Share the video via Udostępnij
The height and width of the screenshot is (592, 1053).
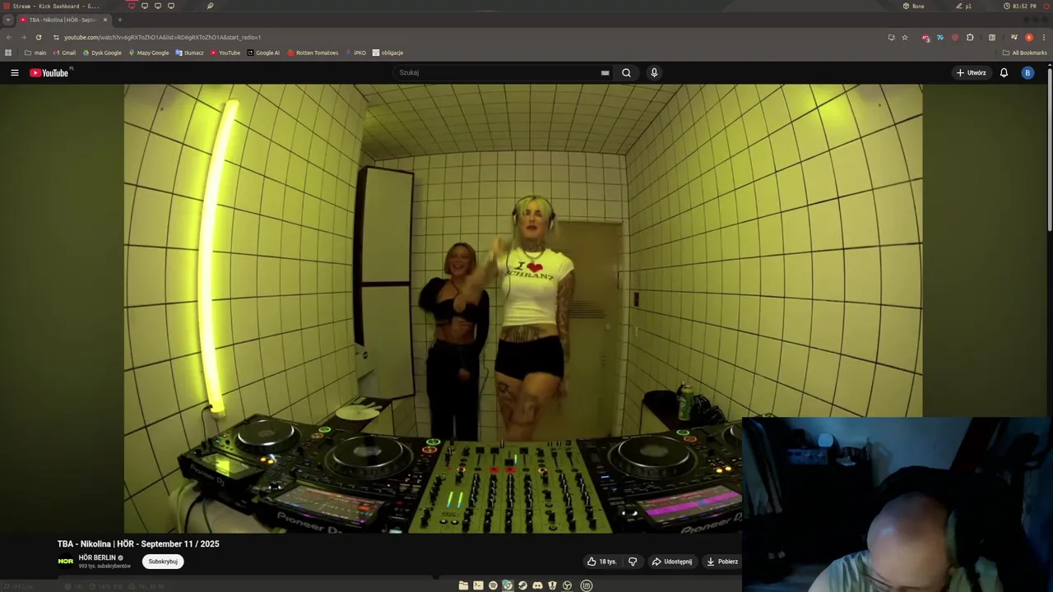[x=672, y=562]
